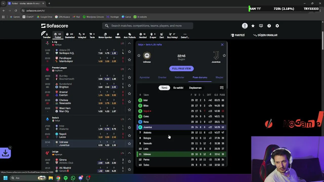
Task: Open File Explorer from the taskbar
Action: 51,178
